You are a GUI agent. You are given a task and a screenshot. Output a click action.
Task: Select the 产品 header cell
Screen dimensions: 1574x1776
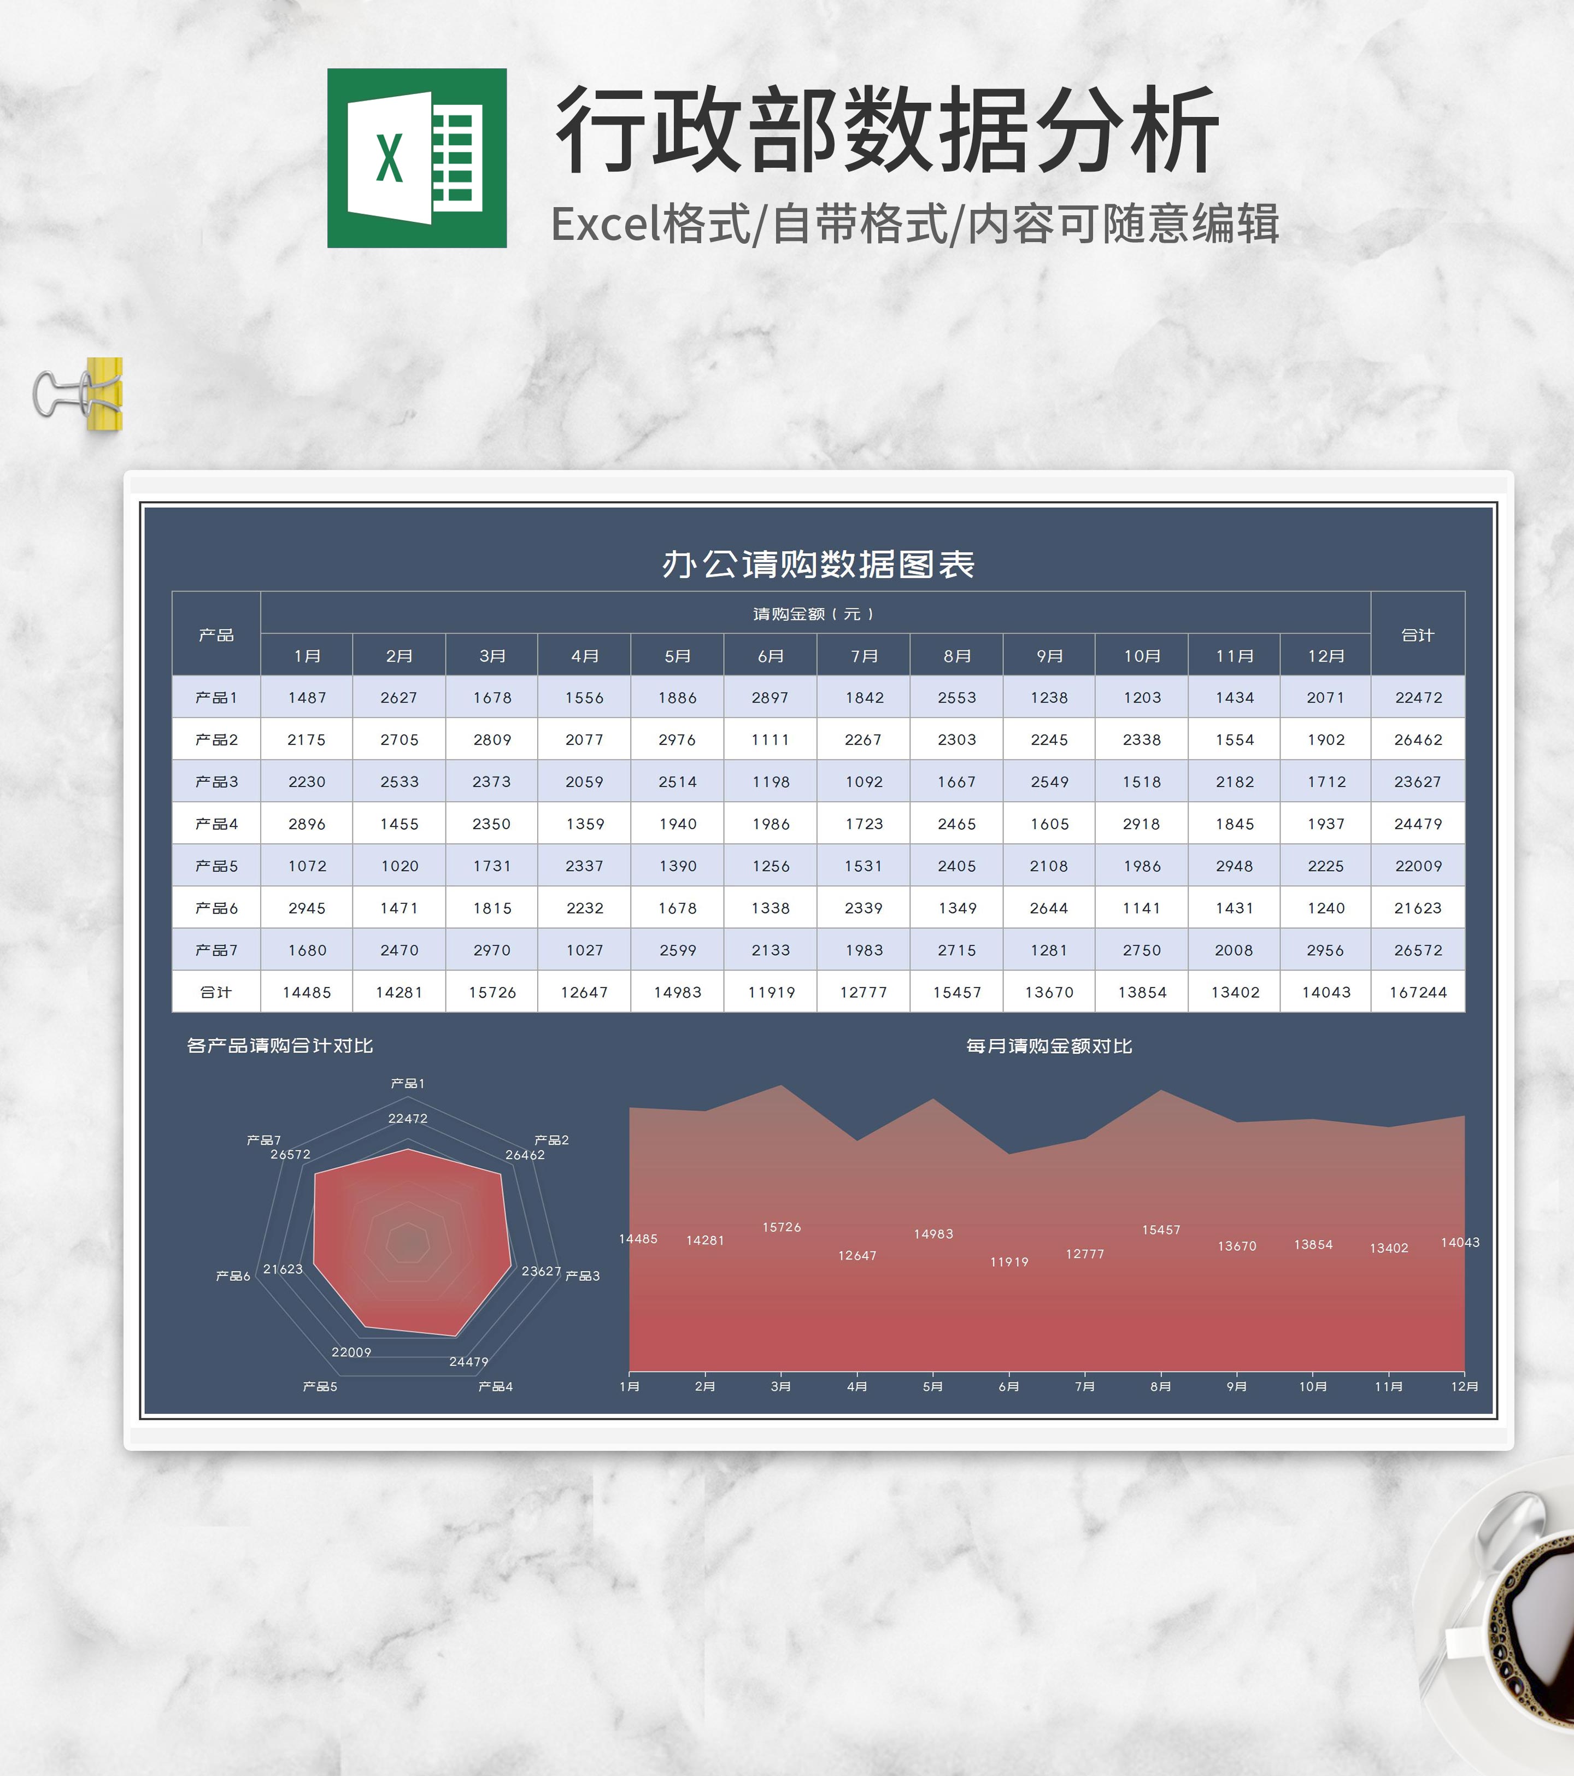click(215, 634)
